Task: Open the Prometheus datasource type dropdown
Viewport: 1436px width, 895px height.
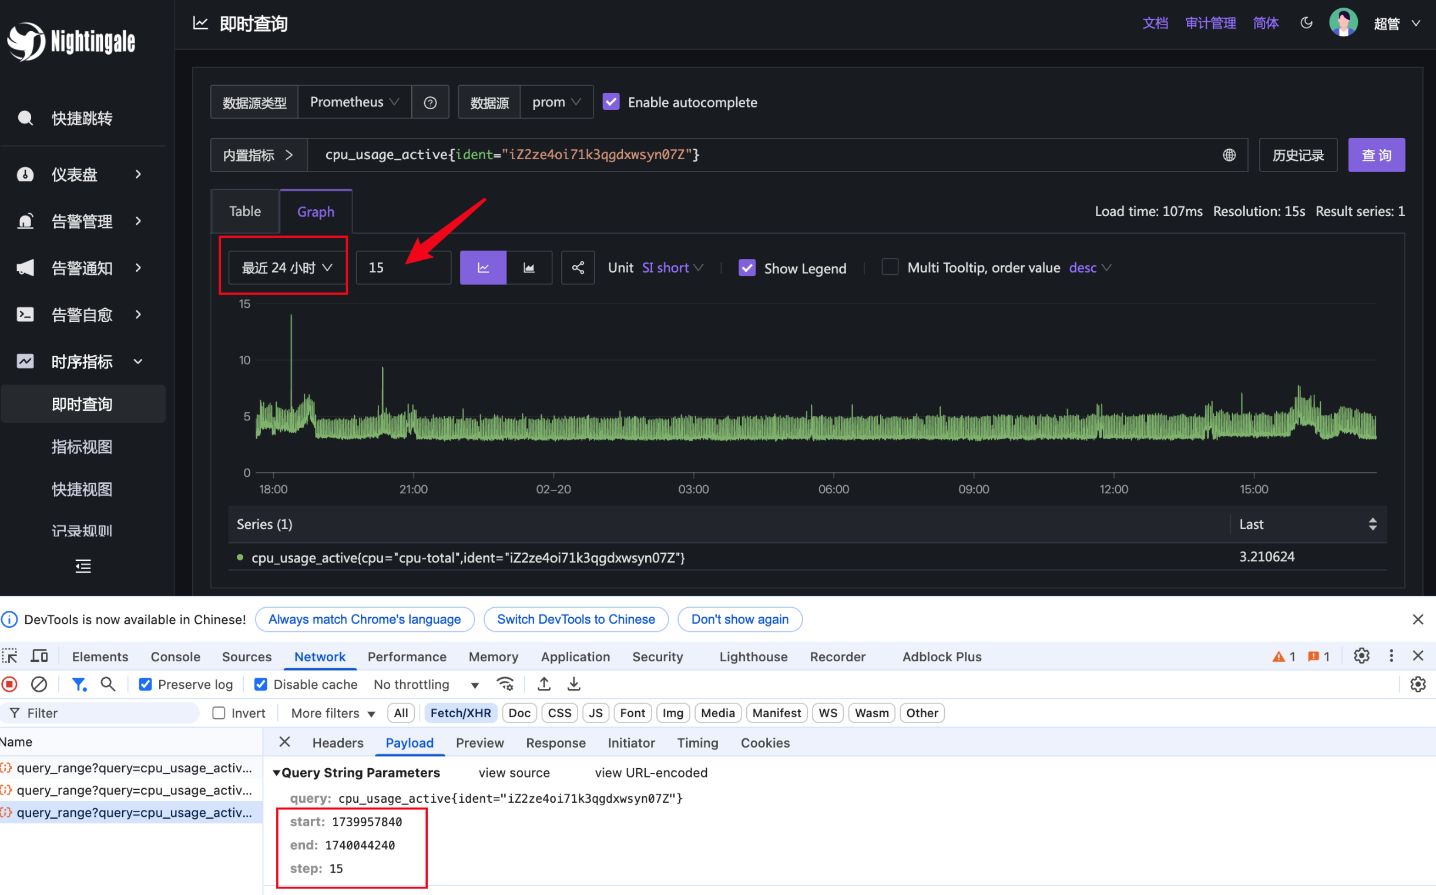Action: (354, 102)
